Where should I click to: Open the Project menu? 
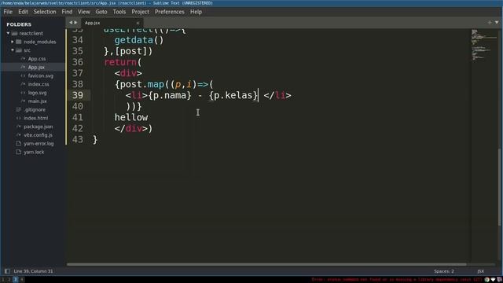(x=141, y=12)
